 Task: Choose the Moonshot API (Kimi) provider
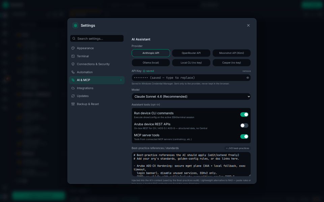point(232,53)
